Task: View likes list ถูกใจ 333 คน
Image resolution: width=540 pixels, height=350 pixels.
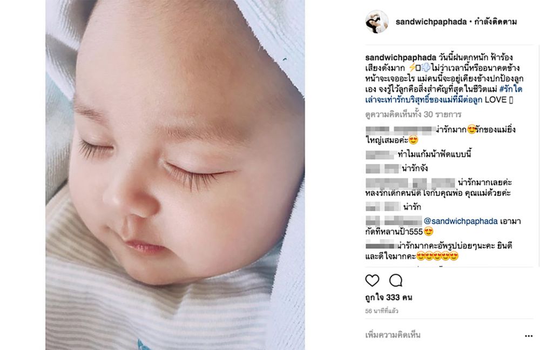Action: [x=389, y=297]
